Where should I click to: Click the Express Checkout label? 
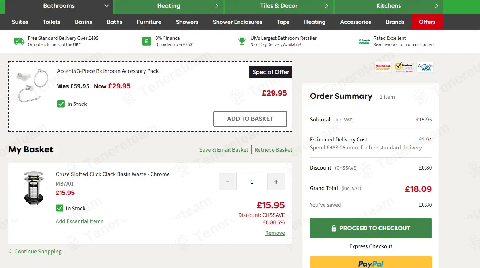[371, 246]
